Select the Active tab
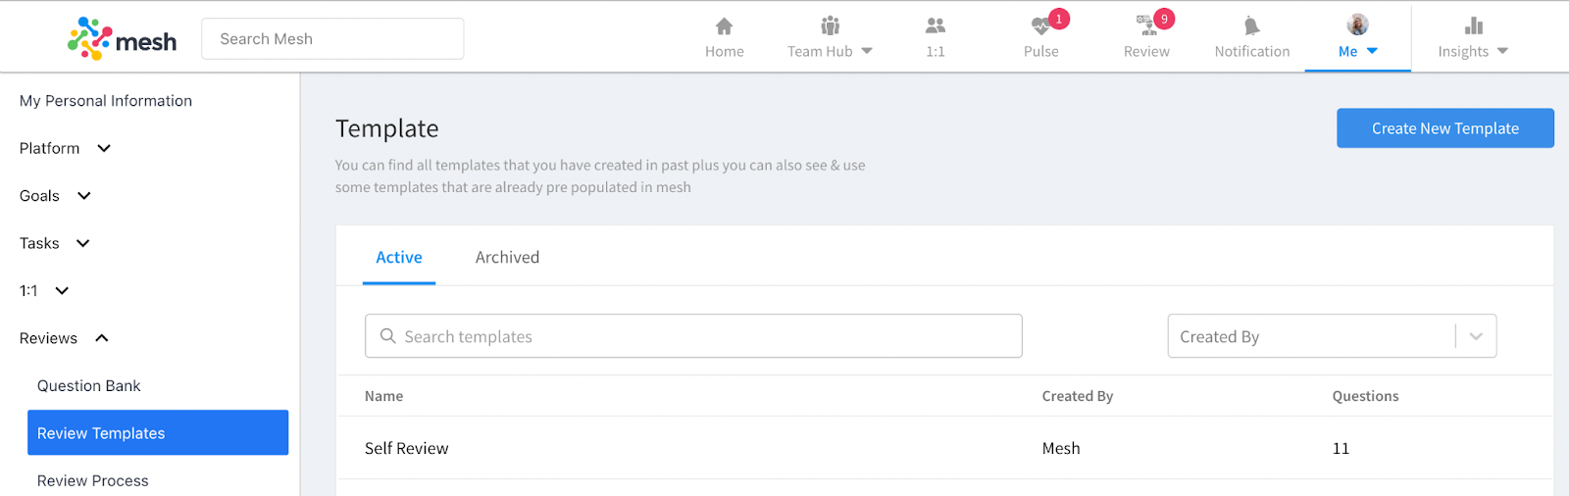This screenshot has height=496, width=1569. (399, 257)
